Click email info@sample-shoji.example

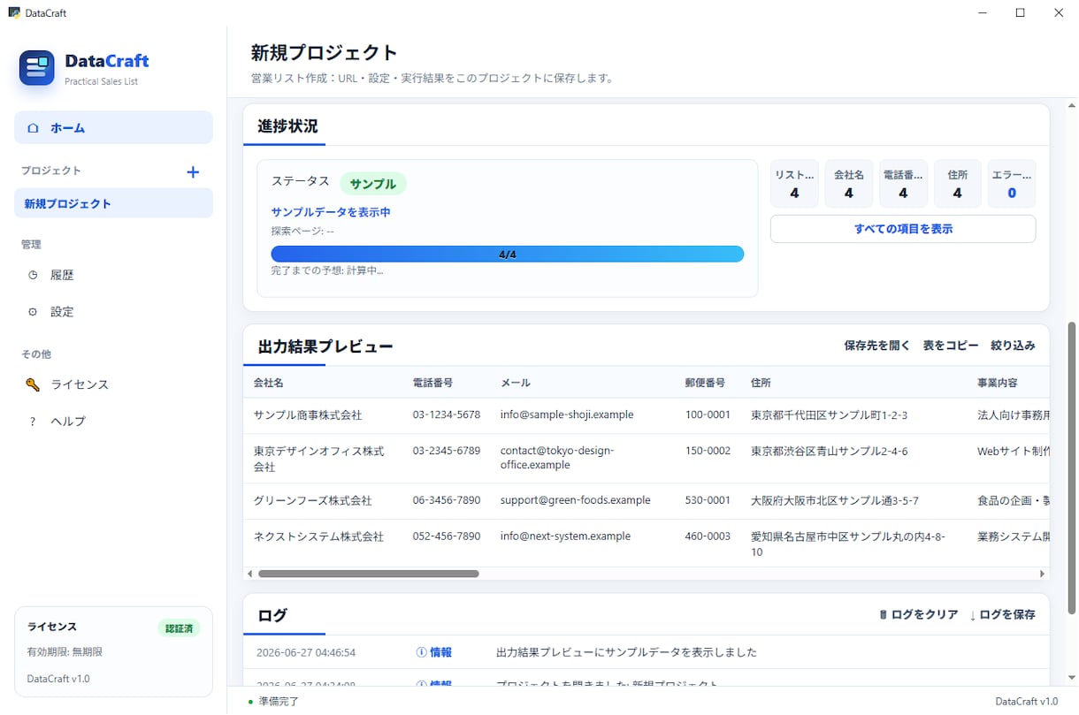(x=567, y=415)
